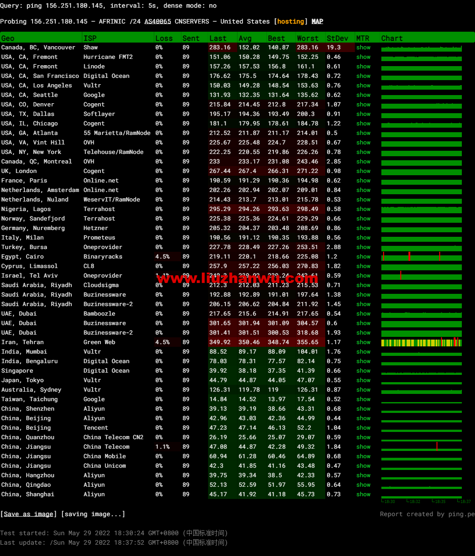Image resolution: width=475 pixels, height=556 pixels.
Task: Click the Israel Tel Aviv chart bar
Action: tap(422, 276)
